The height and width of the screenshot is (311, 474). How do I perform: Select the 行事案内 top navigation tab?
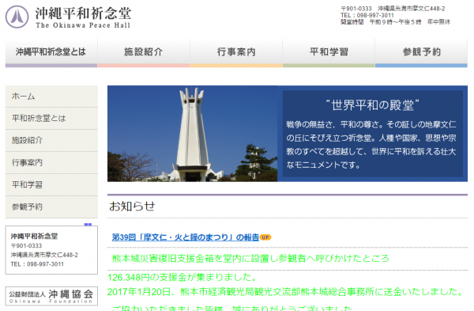click(236, 53)
